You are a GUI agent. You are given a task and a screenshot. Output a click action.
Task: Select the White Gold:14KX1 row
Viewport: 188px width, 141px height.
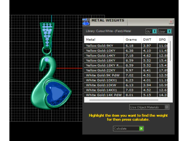pos(126,90)
